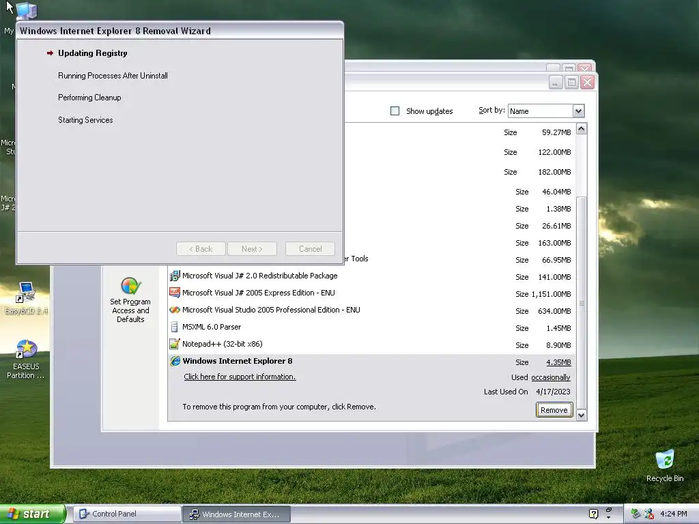Click the programs list scrollbar thumb
This screenshot has width=699, height=524.
(581, 303)
